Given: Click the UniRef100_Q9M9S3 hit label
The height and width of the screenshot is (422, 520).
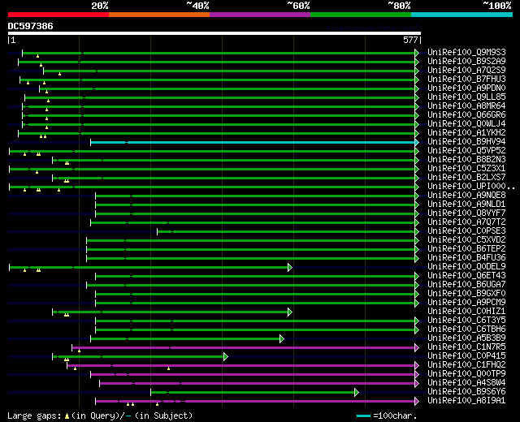Looking at the screenshot, I should 466,52.
